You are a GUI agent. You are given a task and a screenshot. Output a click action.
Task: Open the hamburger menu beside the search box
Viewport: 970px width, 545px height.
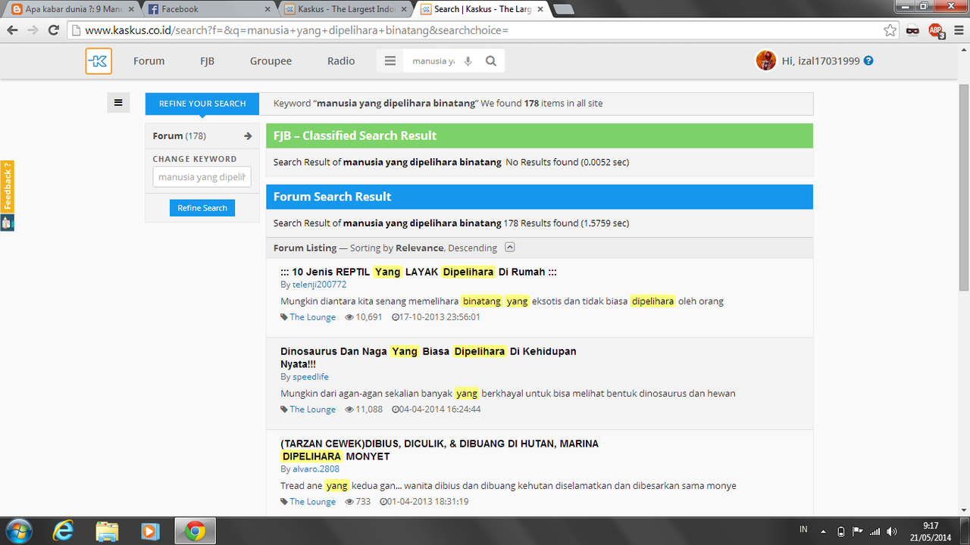(390, 61)
